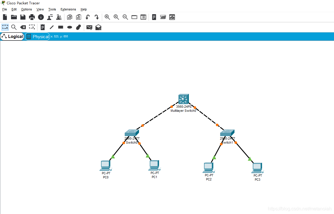Select the Draw Ellipse tool
The image size is (334, 214).
[x=70, y=27]
